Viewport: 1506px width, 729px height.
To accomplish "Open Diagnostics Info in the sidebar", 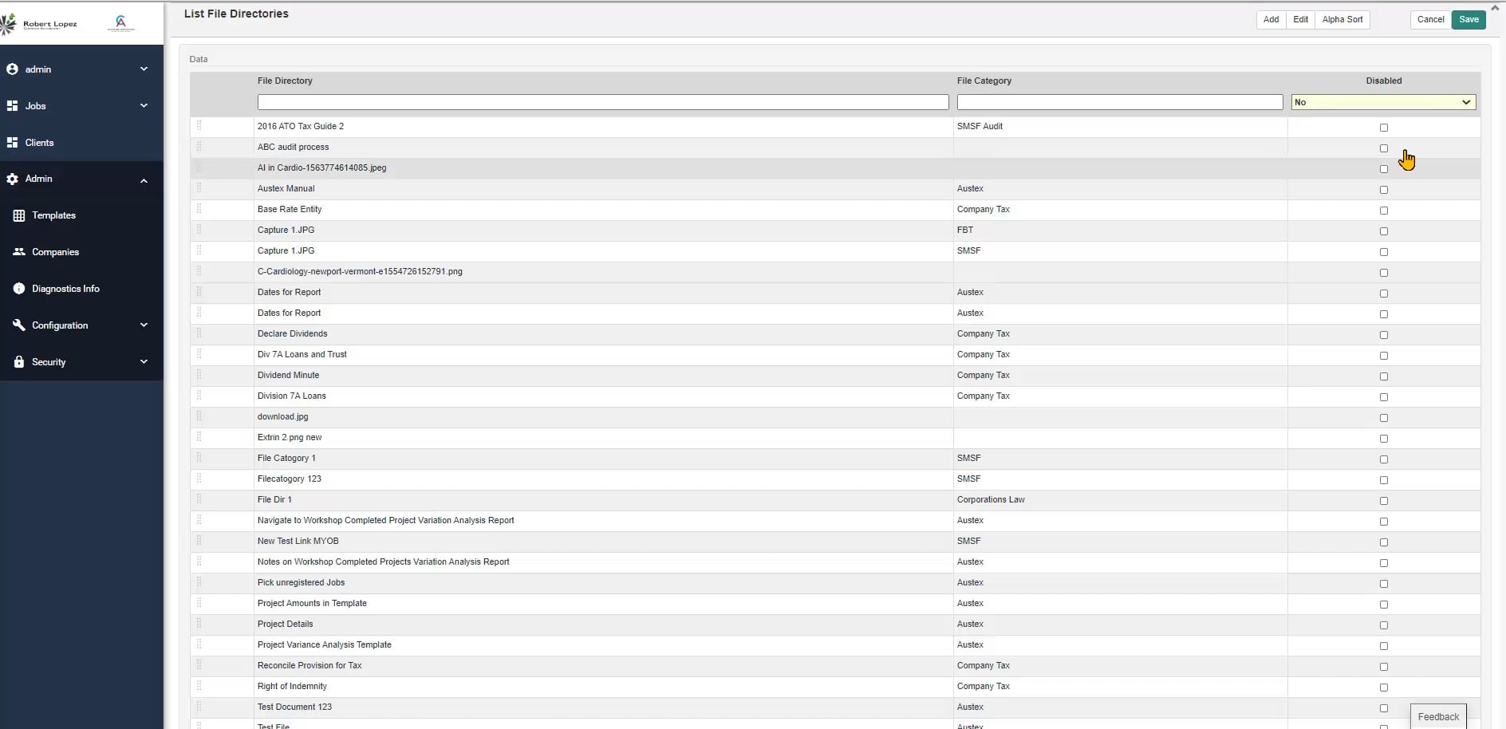I will [x=65, y=289].
